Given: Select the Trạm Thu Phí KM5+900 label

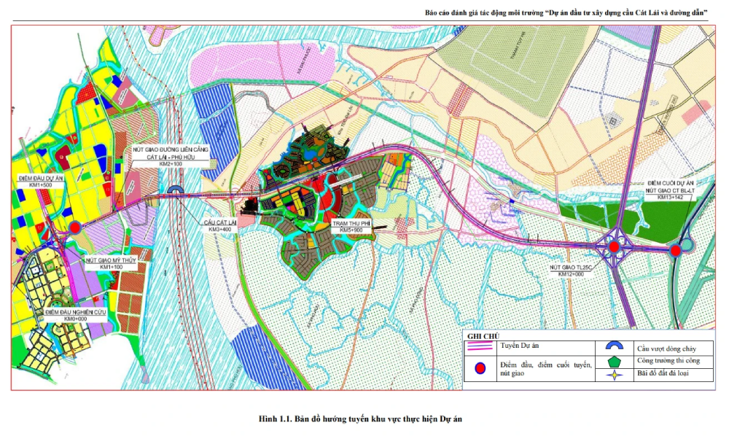Looking at the screenshot, I should (x=351, y=225).
